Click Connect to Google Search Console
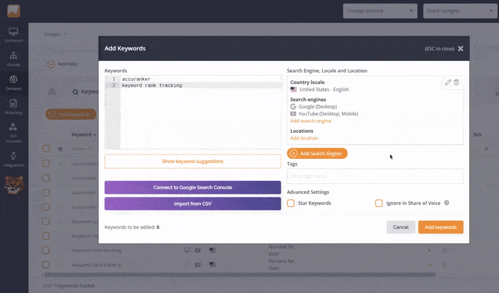This screenshot has width=499, height=293. [x=193, y=188]
